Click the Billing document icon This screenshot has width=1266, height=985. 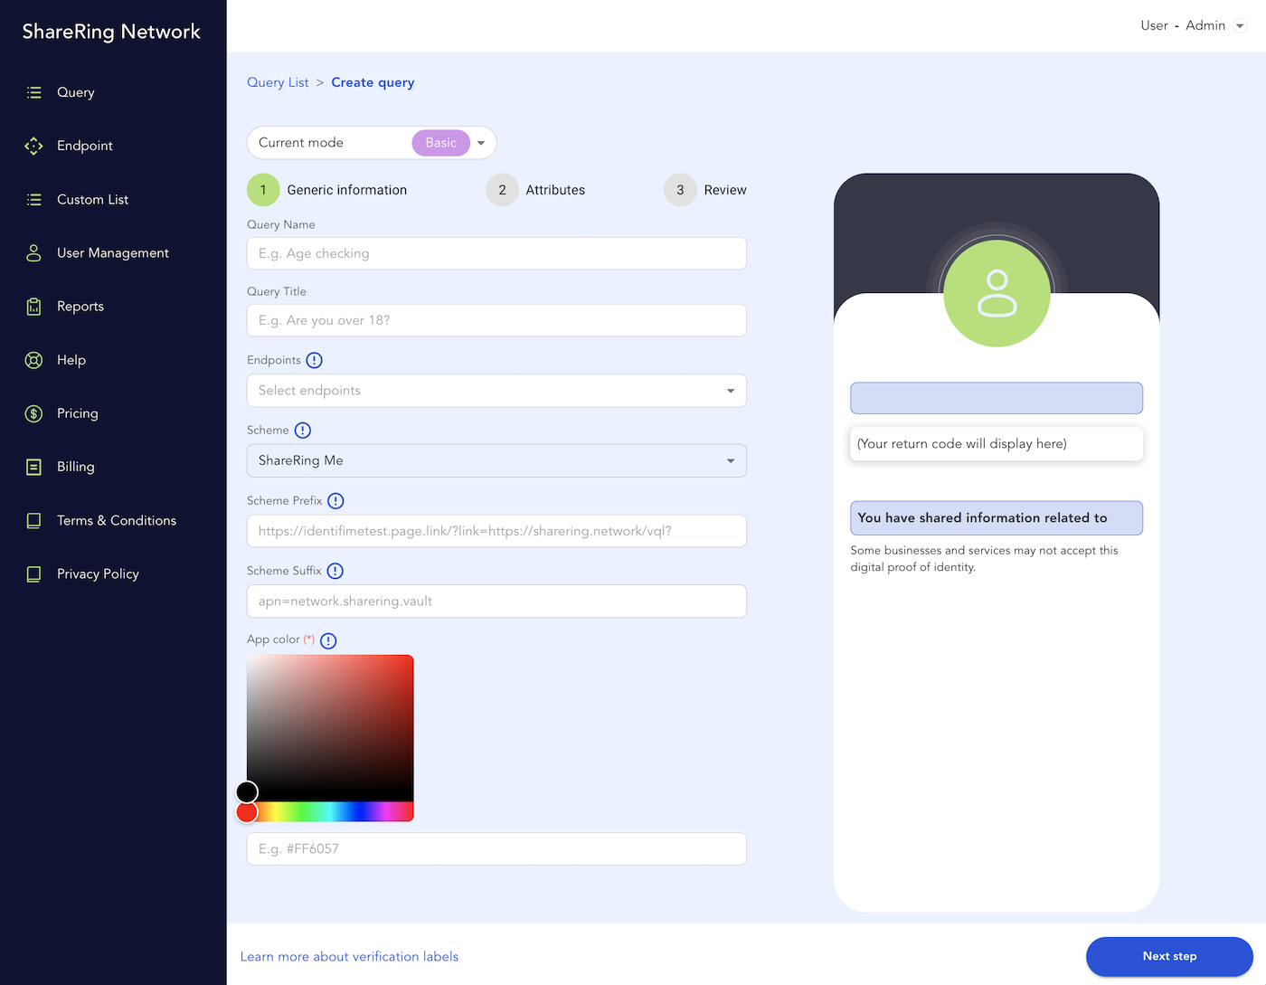34,467
